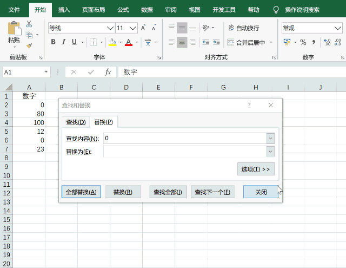Toggle the Underline formatting button

[x=74, y=42]
